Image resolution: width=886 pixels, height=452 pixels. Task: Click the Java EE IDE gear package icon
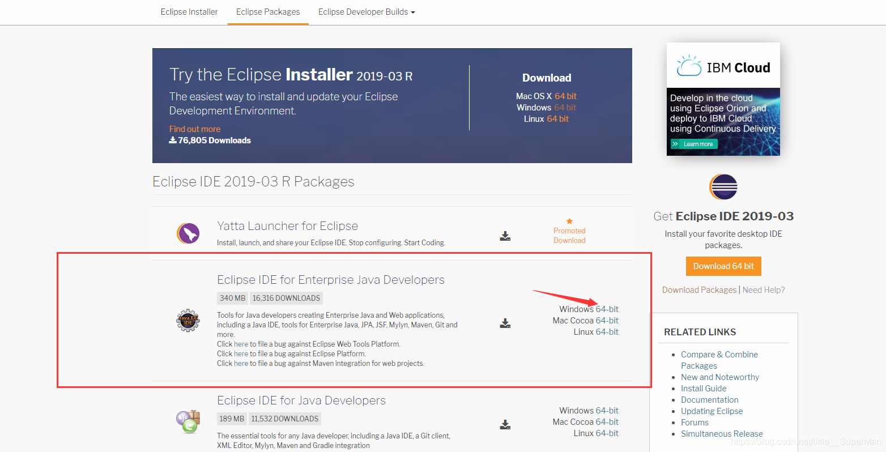coord(188,321)
